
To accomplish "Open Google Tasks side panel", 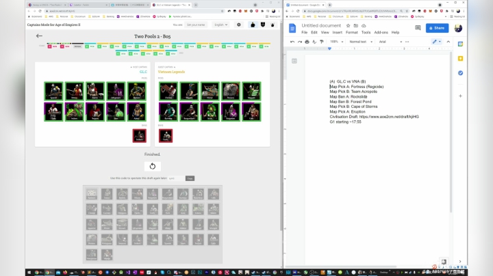I will (460, 73).
